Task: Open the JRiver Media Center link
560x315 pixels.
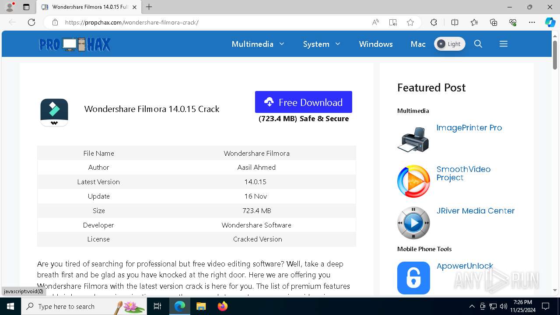Action: click(x=476, y=211)
